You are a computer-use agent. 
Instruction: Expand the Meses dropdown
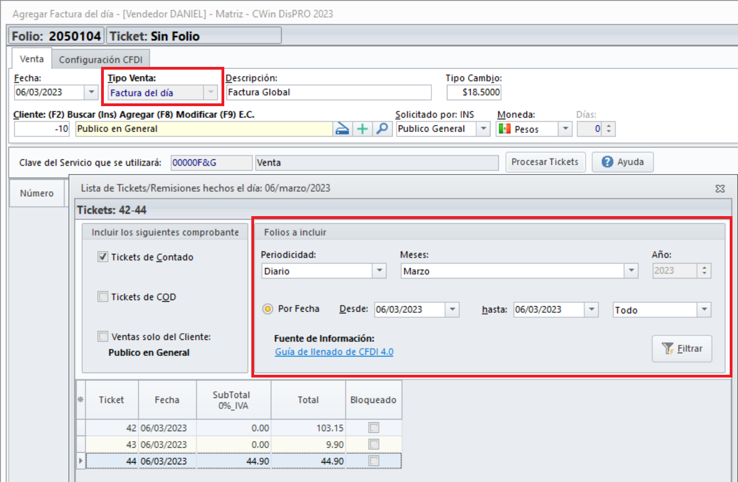point(631,271)
